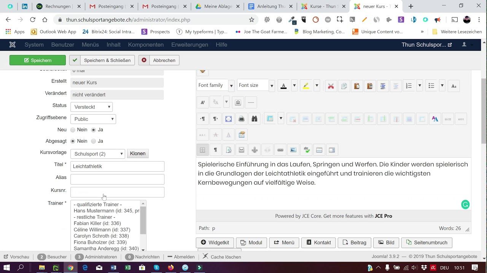Open the Erweiterungen menu

[189, 45]
